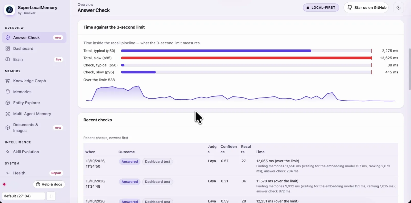The height and width of the screenshot is (203, 411).
Task: Click the confidence value 0.21
Action: coord(225,181)
